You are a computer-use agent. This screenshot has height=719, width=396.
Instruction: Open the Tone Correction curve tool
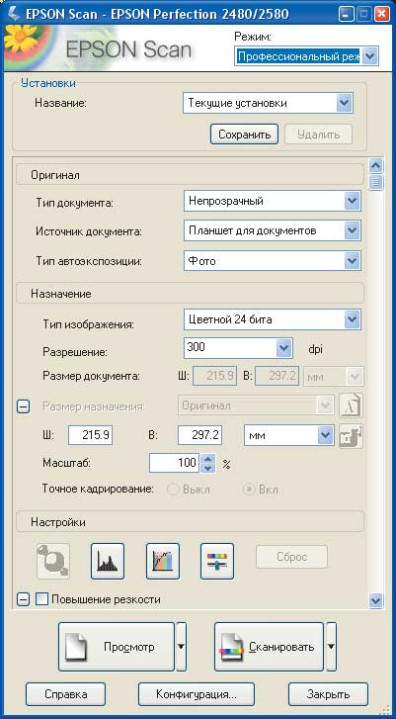tap(163, 561)
